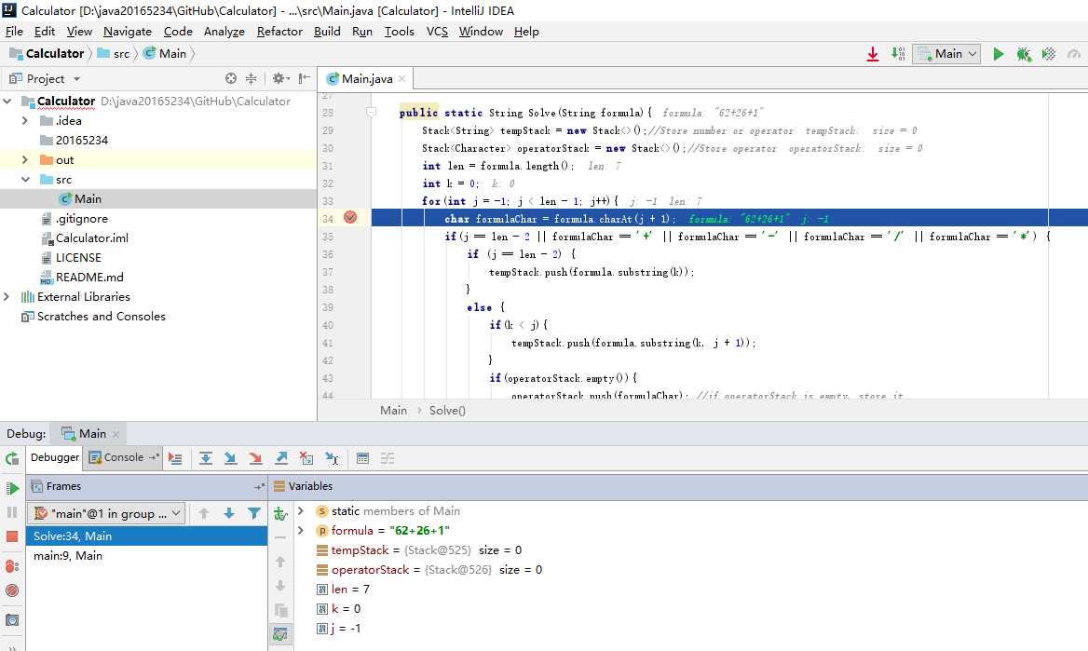Click Run to Cursor icon
Image resolution: width=1088 pixels, height=651 pixels.
(332, 458)
